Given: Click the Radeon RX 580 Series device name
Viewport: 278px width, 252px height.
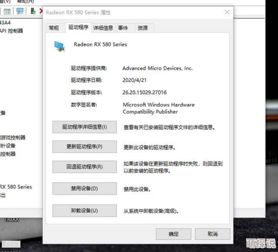Looking at the screenshot, I should point(100,44).
